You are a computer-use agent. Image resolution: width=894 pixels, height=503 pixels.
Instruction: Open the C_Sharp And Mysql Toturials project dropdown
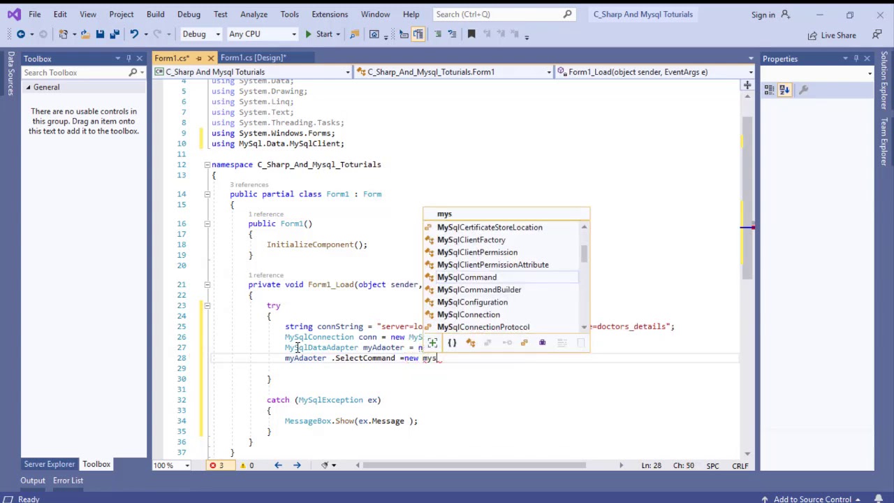252,72
